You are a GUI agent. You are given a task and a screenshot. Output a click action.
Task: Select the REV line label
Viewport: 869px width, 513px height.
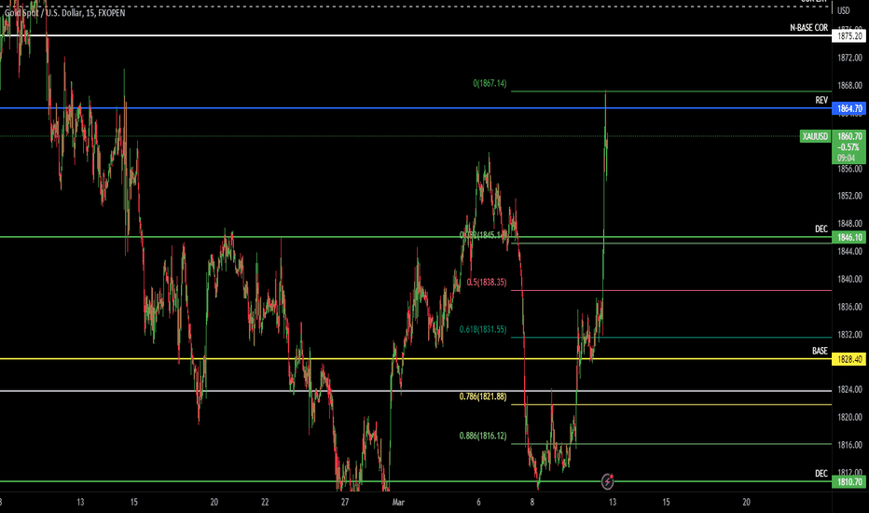(821, 101)
